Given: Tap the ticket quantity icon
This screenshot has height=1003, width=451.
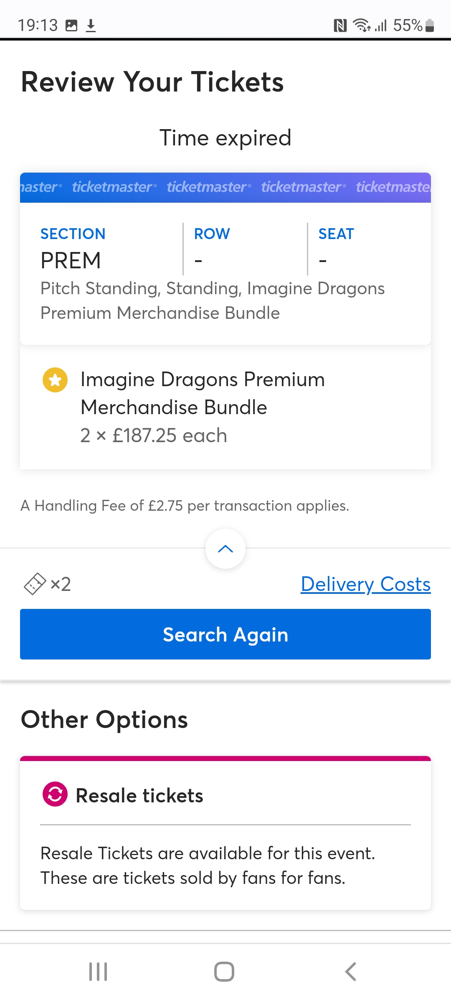Looking at the screenshot, I should pos(35,584).
